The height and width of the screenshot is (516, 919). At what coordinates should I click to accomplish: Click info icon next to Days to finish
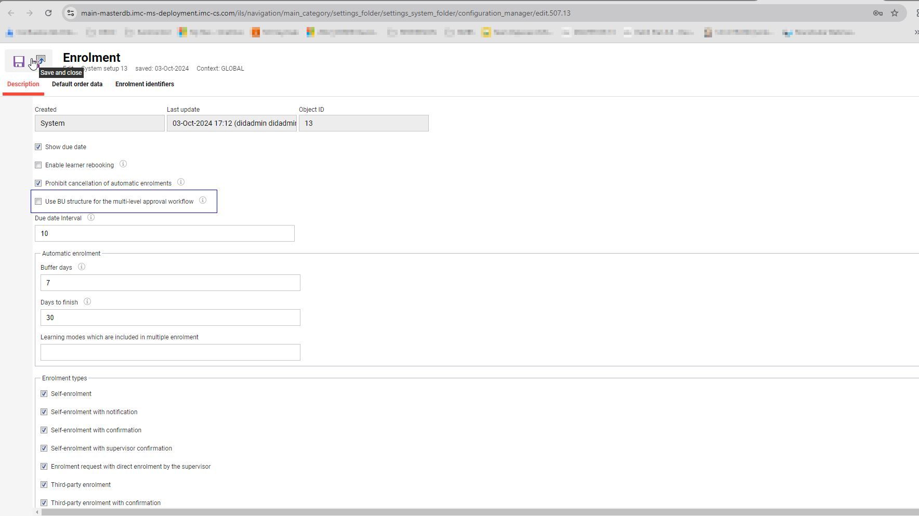click(87, 302)
